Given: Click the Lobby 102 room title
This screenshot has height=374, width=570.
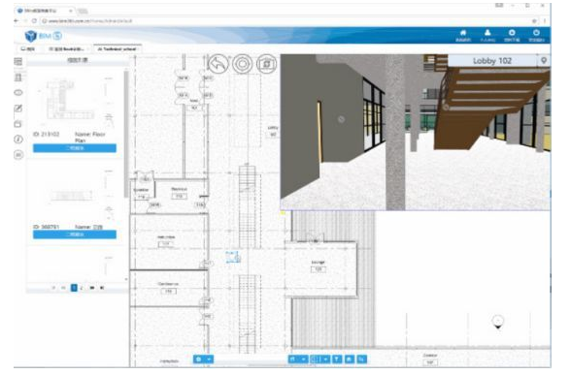Looking at the screenshot, I should [492, 61].
